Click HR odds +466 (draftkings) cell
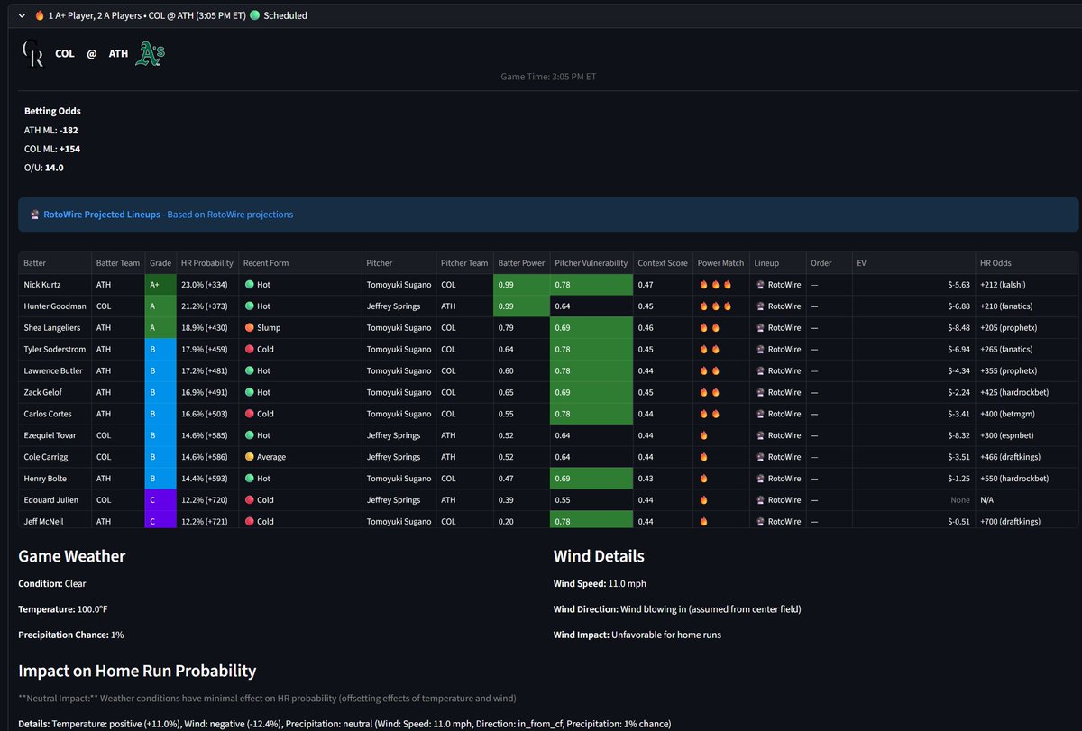The image size is (1082, 731). click(x=1026, y=457)
